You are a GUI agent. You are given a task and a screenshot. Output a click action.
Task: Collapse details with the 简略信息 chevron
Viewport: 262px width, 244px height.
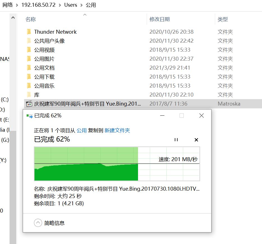(38, 223)
